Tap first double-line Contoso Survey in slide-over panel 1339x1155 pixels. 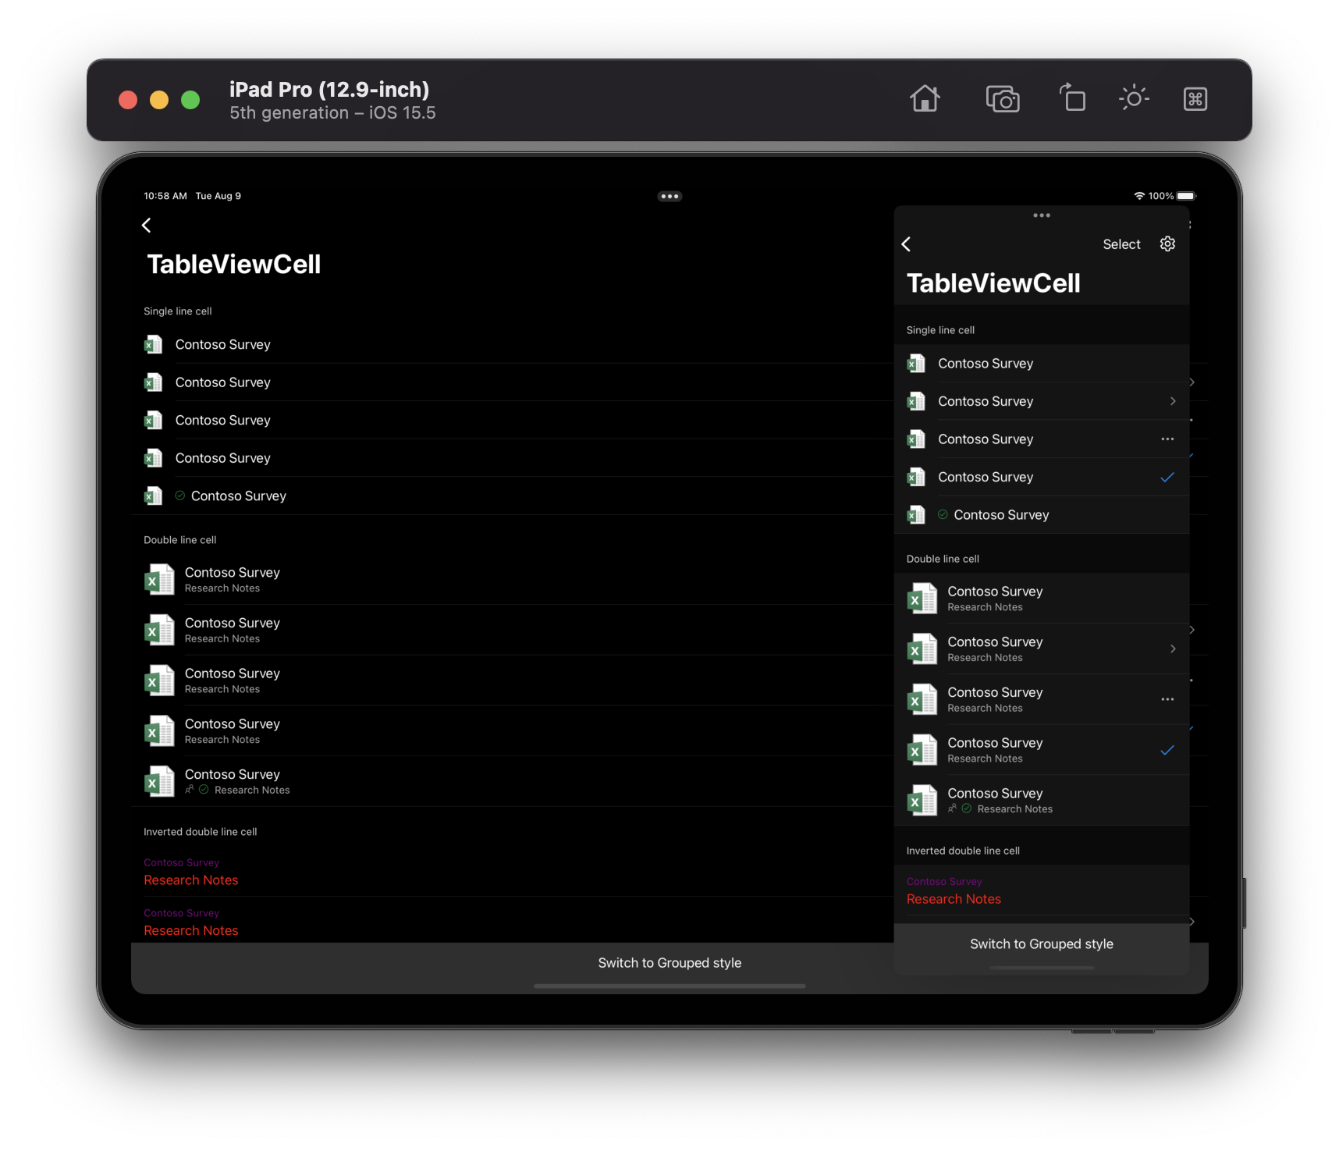coord(1042,599)
